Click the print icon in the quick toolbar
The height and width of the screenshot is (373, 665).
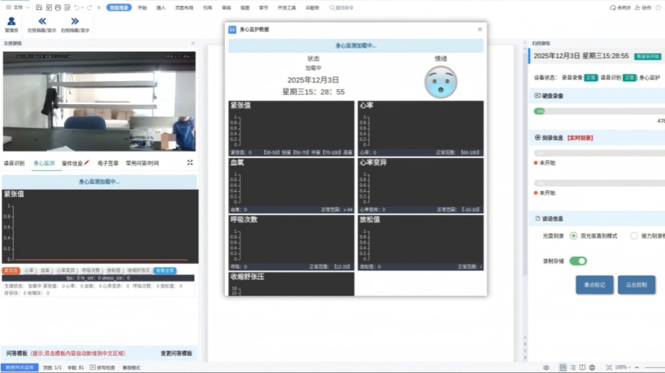[58, 7]
